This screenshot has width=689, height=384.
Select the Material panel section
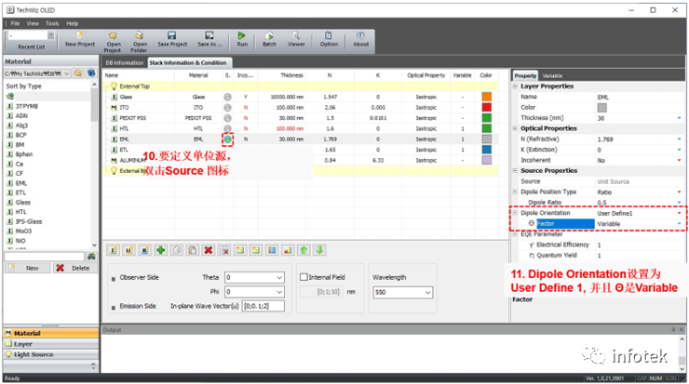pos(50,334)
